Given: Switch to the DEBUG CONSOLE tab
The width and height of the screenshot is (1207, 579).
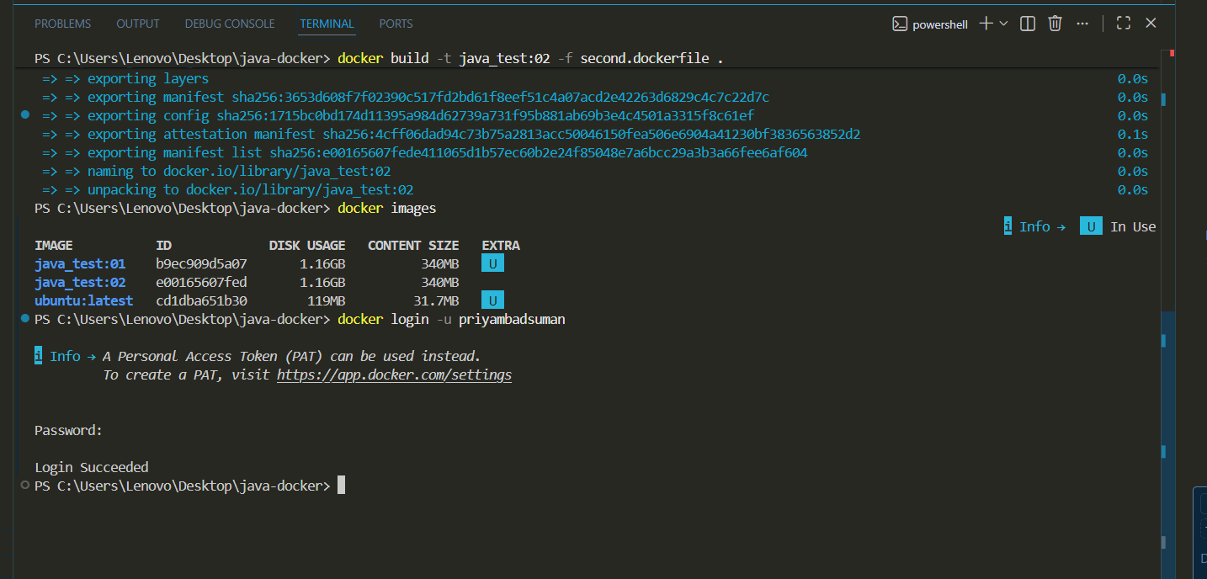Looking at the screenshot, I should coord(229,23).
